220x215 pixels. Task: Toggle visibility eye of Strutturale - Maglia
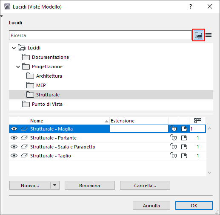(14, 129)
